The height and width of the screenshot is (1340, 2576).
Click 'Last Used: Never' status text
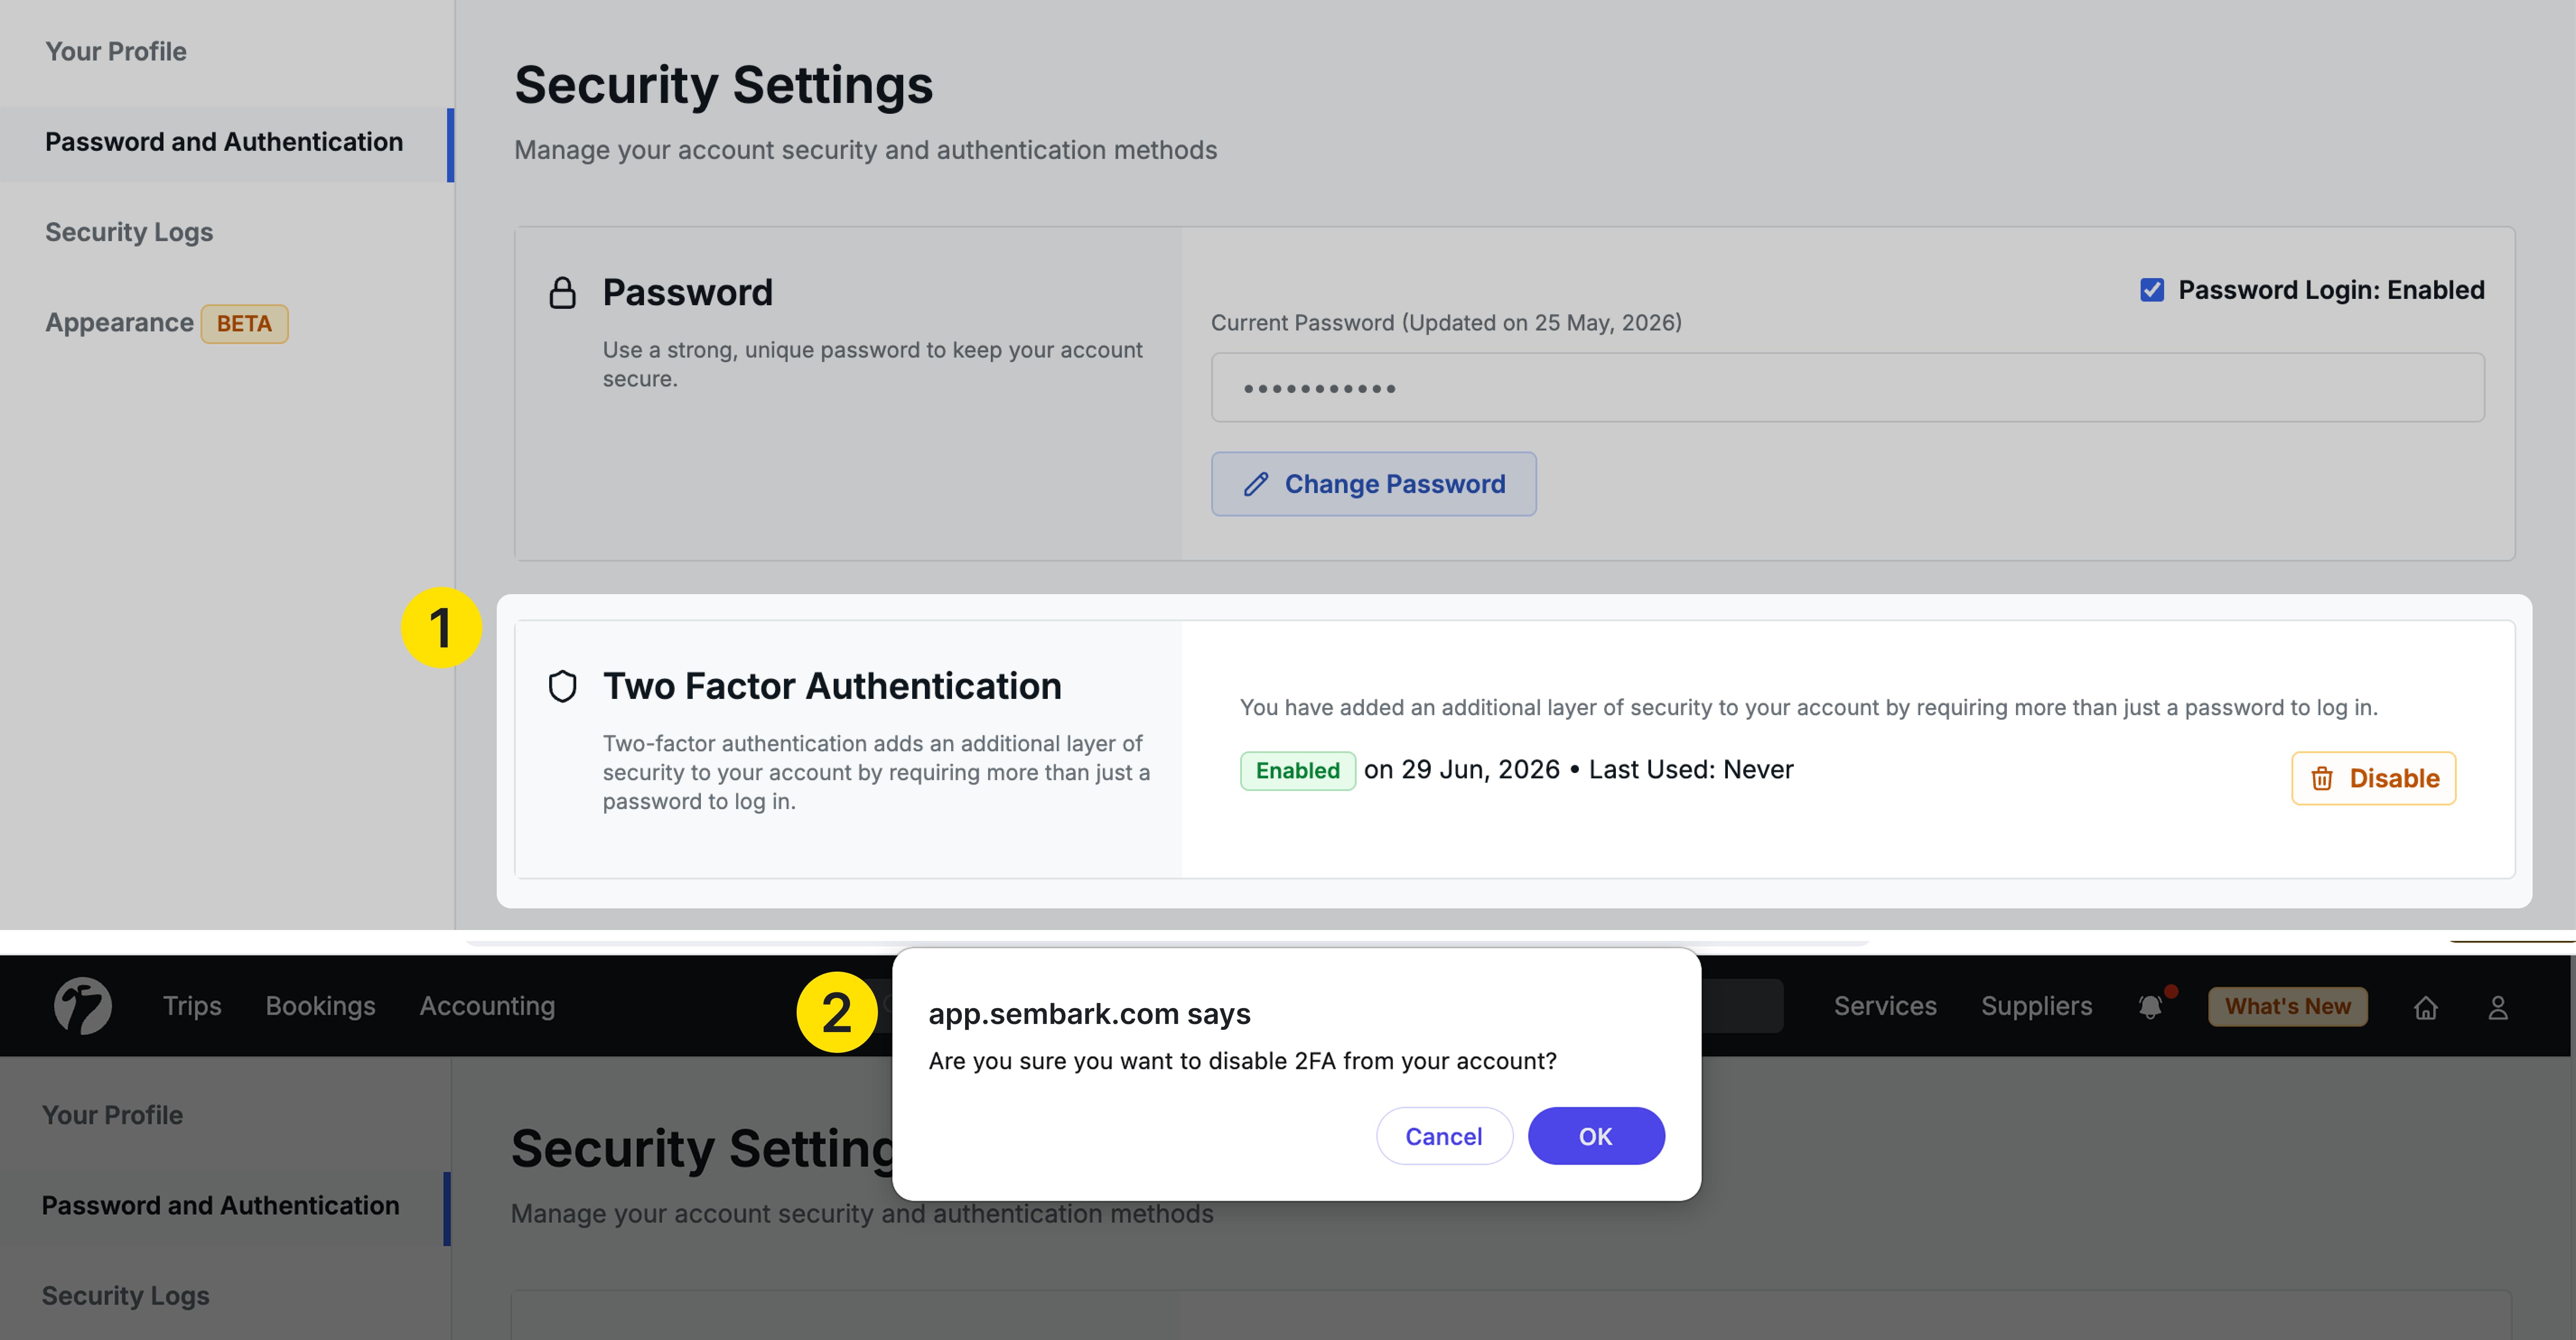(1691, 769)
